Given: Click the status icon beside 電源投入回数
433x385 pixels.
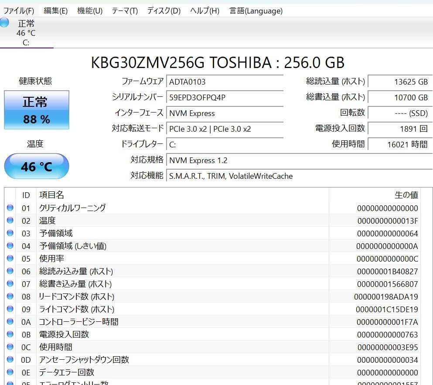Looking at the screenshot, I should [10, 334].
